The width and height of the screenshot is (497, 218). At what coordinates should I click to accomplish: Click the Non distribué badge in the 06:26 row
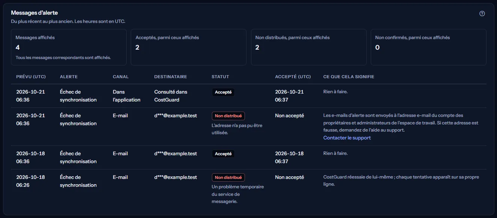(228, 177)
